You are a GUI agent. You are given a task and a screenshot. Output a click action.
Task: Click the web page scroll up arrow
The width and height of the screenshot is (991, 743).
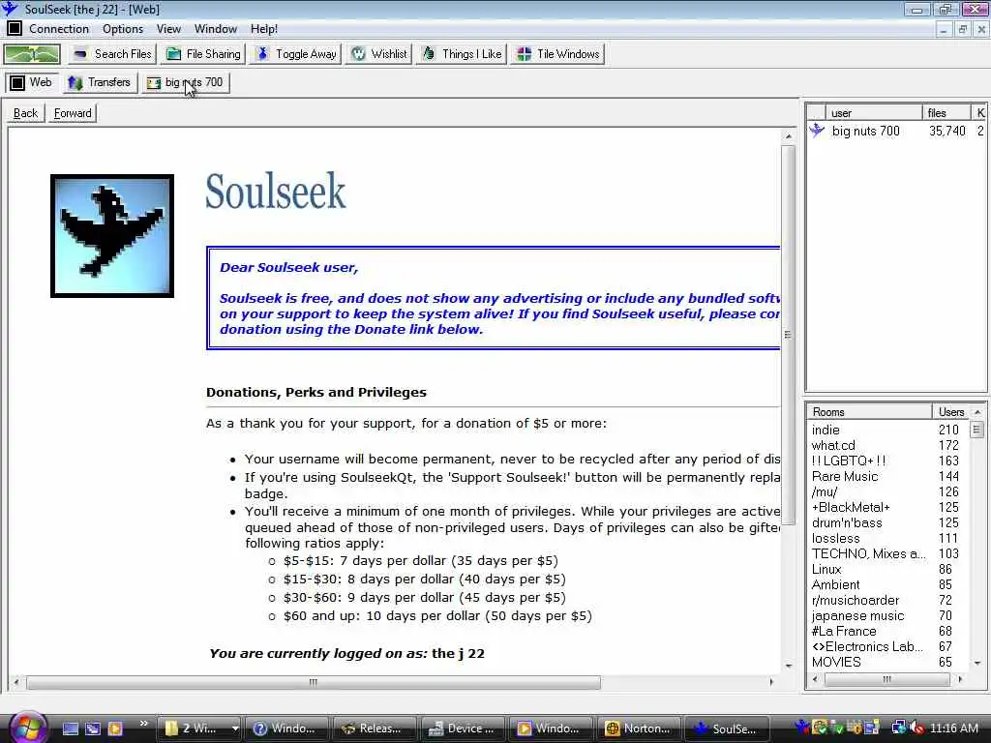pyautogui.click(x=788, y=135)
